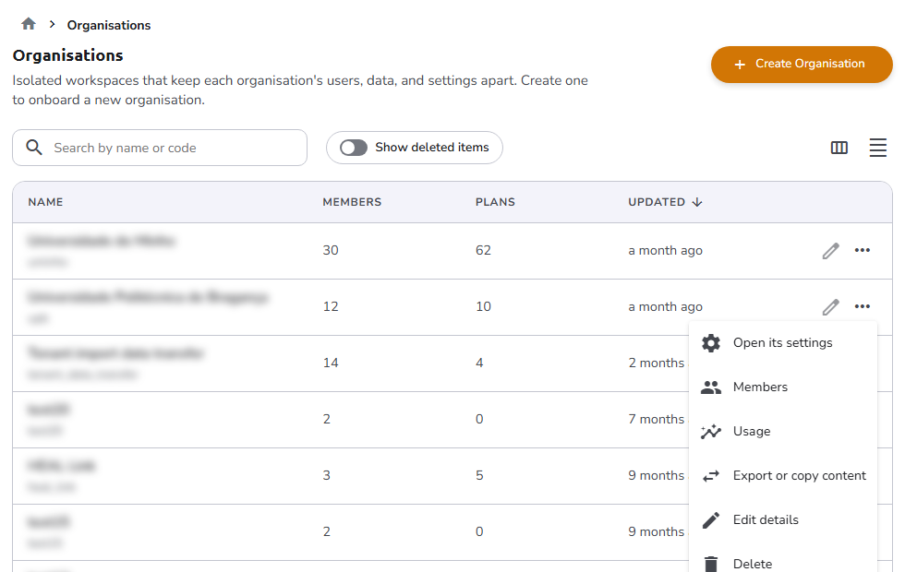
Task: Click the magnifier search icon
Action: coord(34,148)
